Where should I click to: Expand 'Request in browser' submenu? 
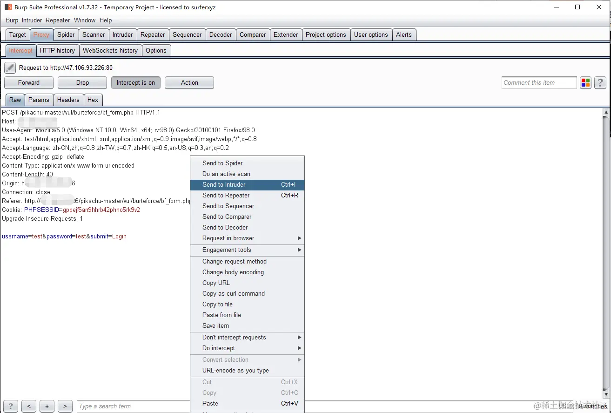pos(248,238)
